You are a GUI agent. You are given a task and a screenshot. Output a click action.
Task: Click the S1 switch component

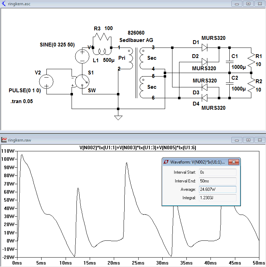point(82,81)
